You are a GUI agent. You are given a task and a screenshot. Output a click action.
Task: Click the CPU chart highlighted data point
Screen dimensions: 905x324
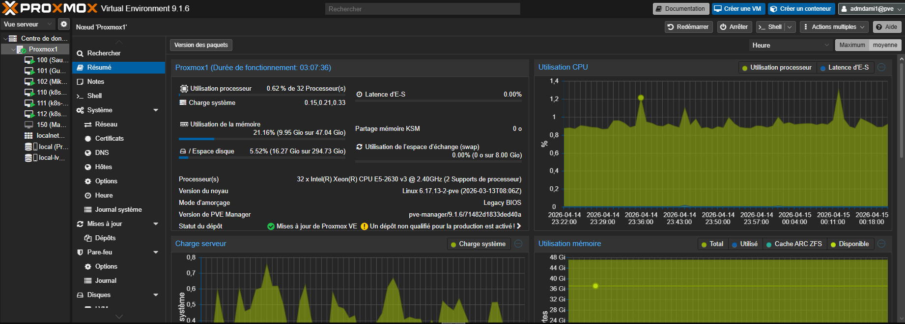point(641,98)
